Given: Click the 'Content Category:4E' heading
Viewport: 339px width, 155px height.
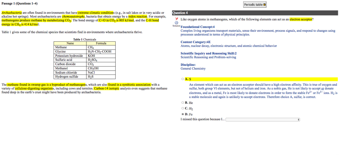Looking at the screenshot, I should (x=196, y=42).
